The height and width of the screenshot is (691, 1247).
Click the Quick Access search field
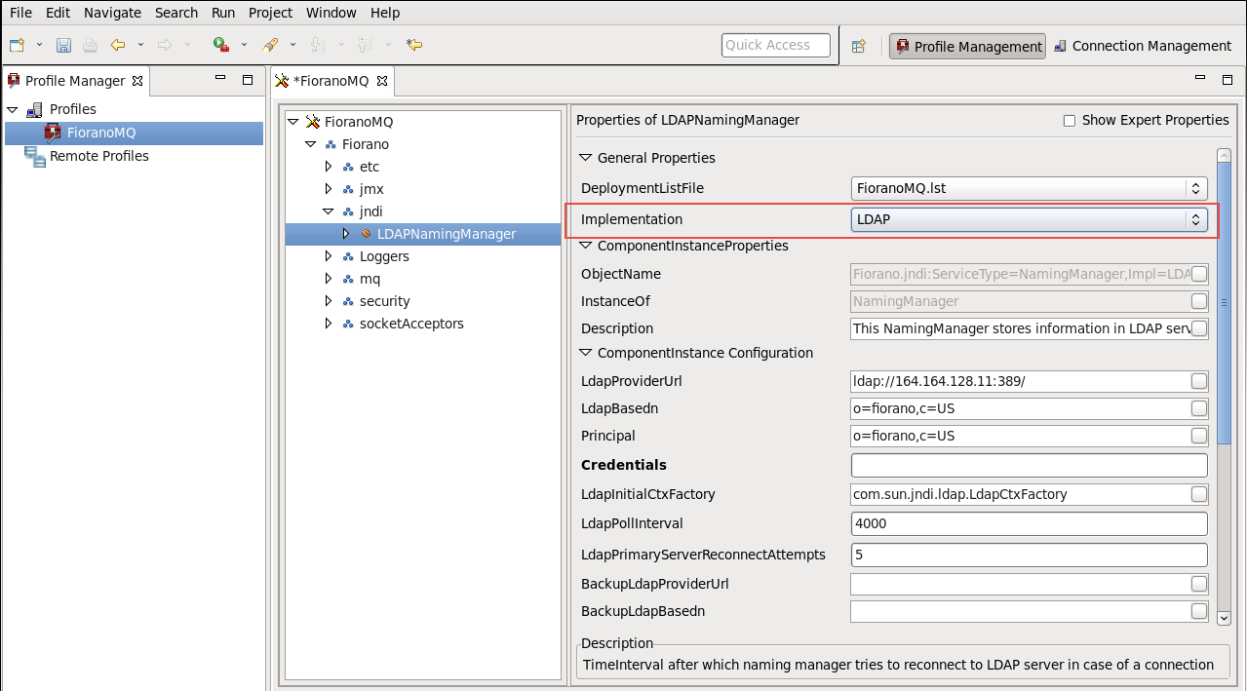pyautogui.click(x=776, y=45)
